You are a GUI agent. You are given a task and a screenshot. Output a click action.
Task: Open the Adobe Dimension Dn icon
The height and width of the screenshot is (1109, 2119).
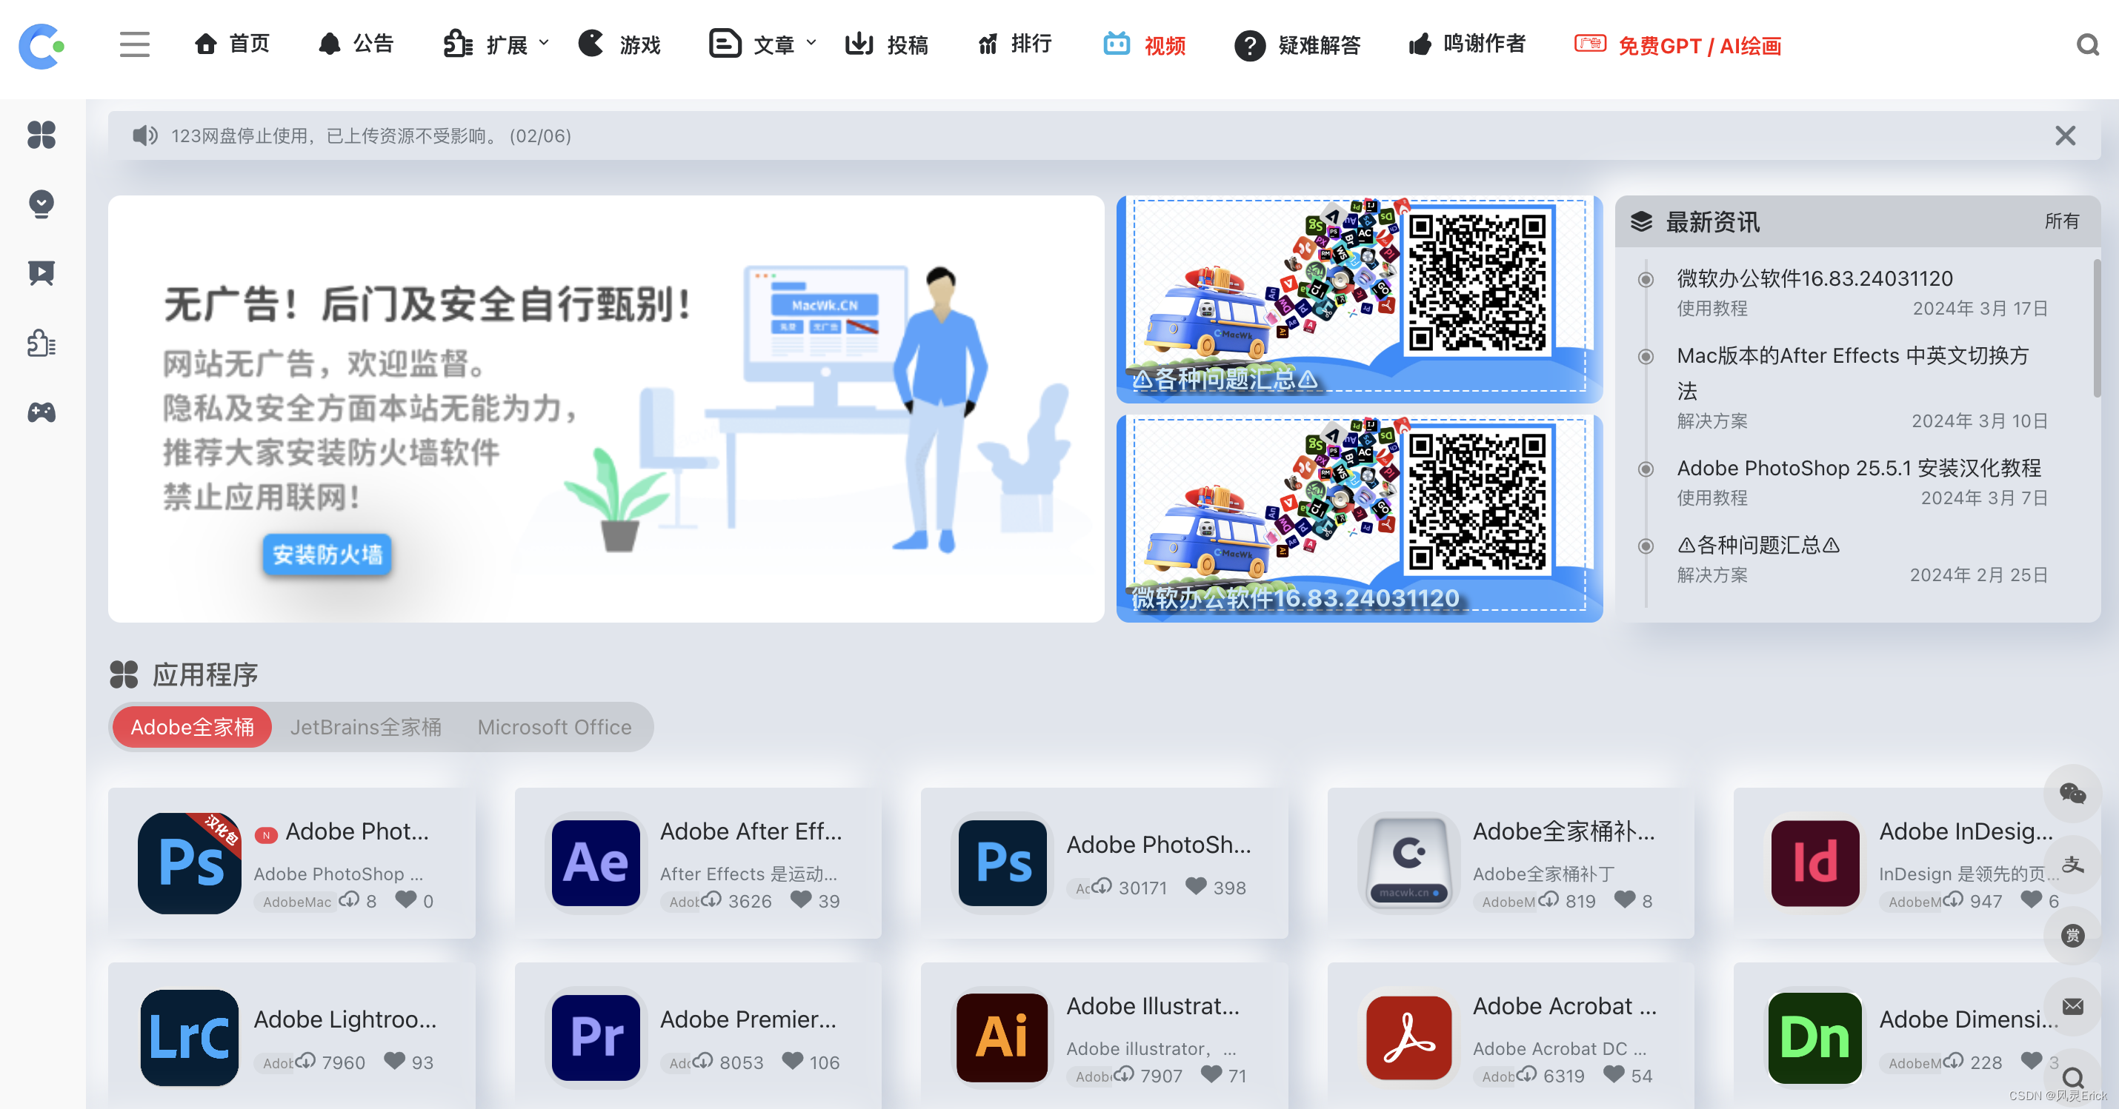(x=1814, y=1037)
